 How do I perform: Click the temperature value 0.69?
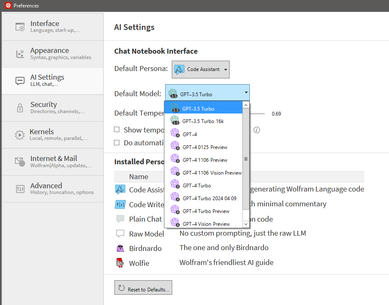pos(276,114)
